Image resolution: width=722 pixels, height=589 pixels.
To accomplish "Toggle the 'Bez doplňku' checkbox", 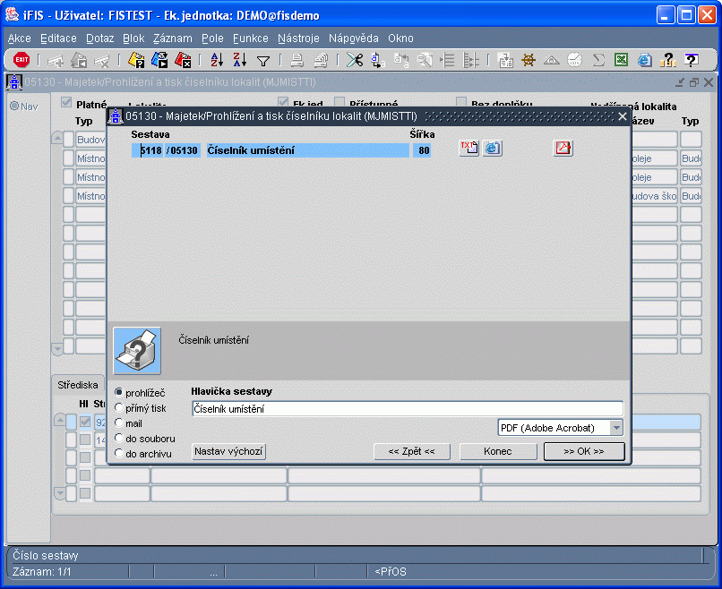I will (461, 102).
